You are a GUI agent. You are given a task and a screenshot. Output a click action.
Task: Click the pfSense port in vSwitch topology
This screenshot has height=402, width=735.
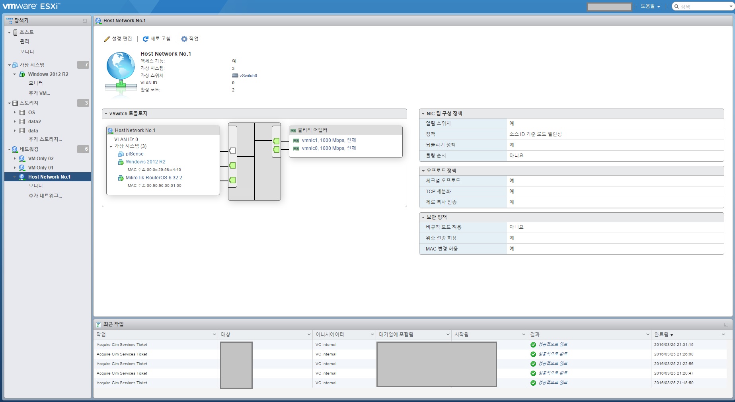point(233,151)
